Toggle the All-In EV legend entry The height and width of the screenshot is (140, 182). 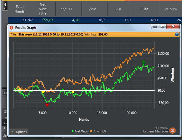click(x=98, y=131)
